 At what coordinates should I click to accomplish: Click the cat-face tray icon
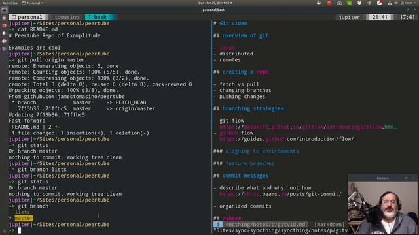359,3
